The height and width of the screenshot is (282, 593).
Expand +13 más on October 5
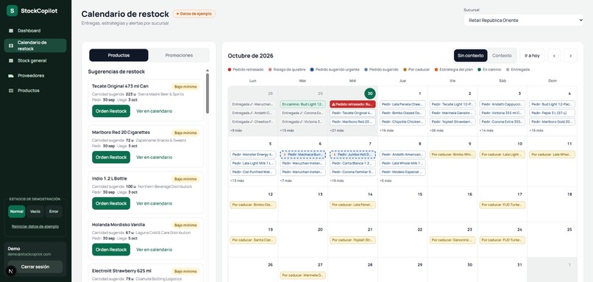(237, 180)
